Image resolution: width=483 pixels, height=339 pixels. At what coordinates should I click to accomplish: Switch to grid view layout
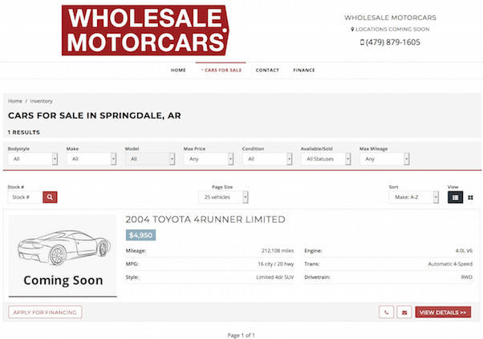click(x=470, y=196)
